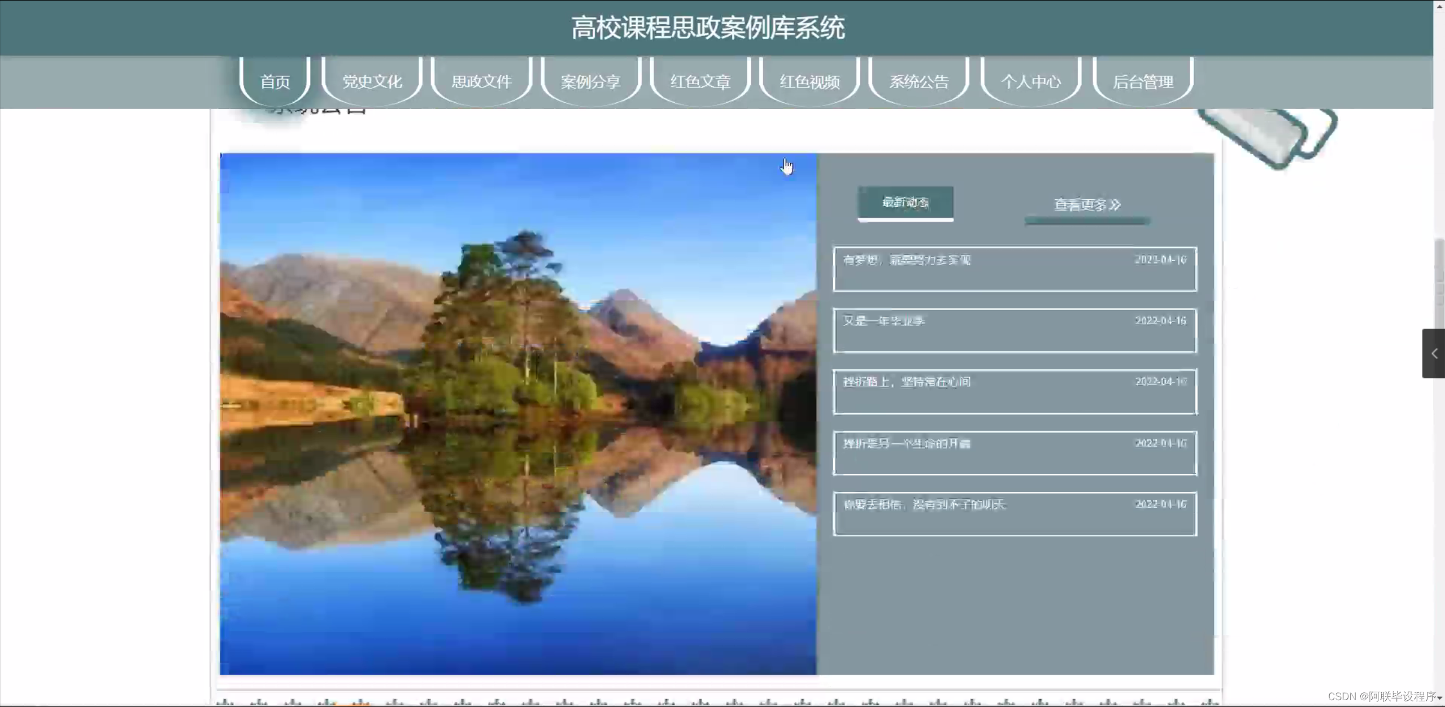
Task: Open the 首页 navigation tab
Action: [275, 82]
